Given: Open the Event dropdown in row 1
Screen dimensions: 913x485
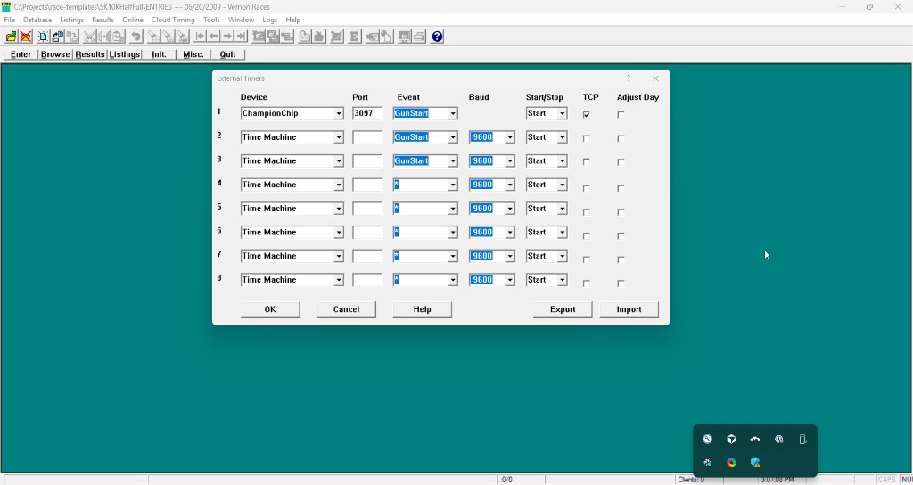Looking at the screenshot, I should [452, 113].
